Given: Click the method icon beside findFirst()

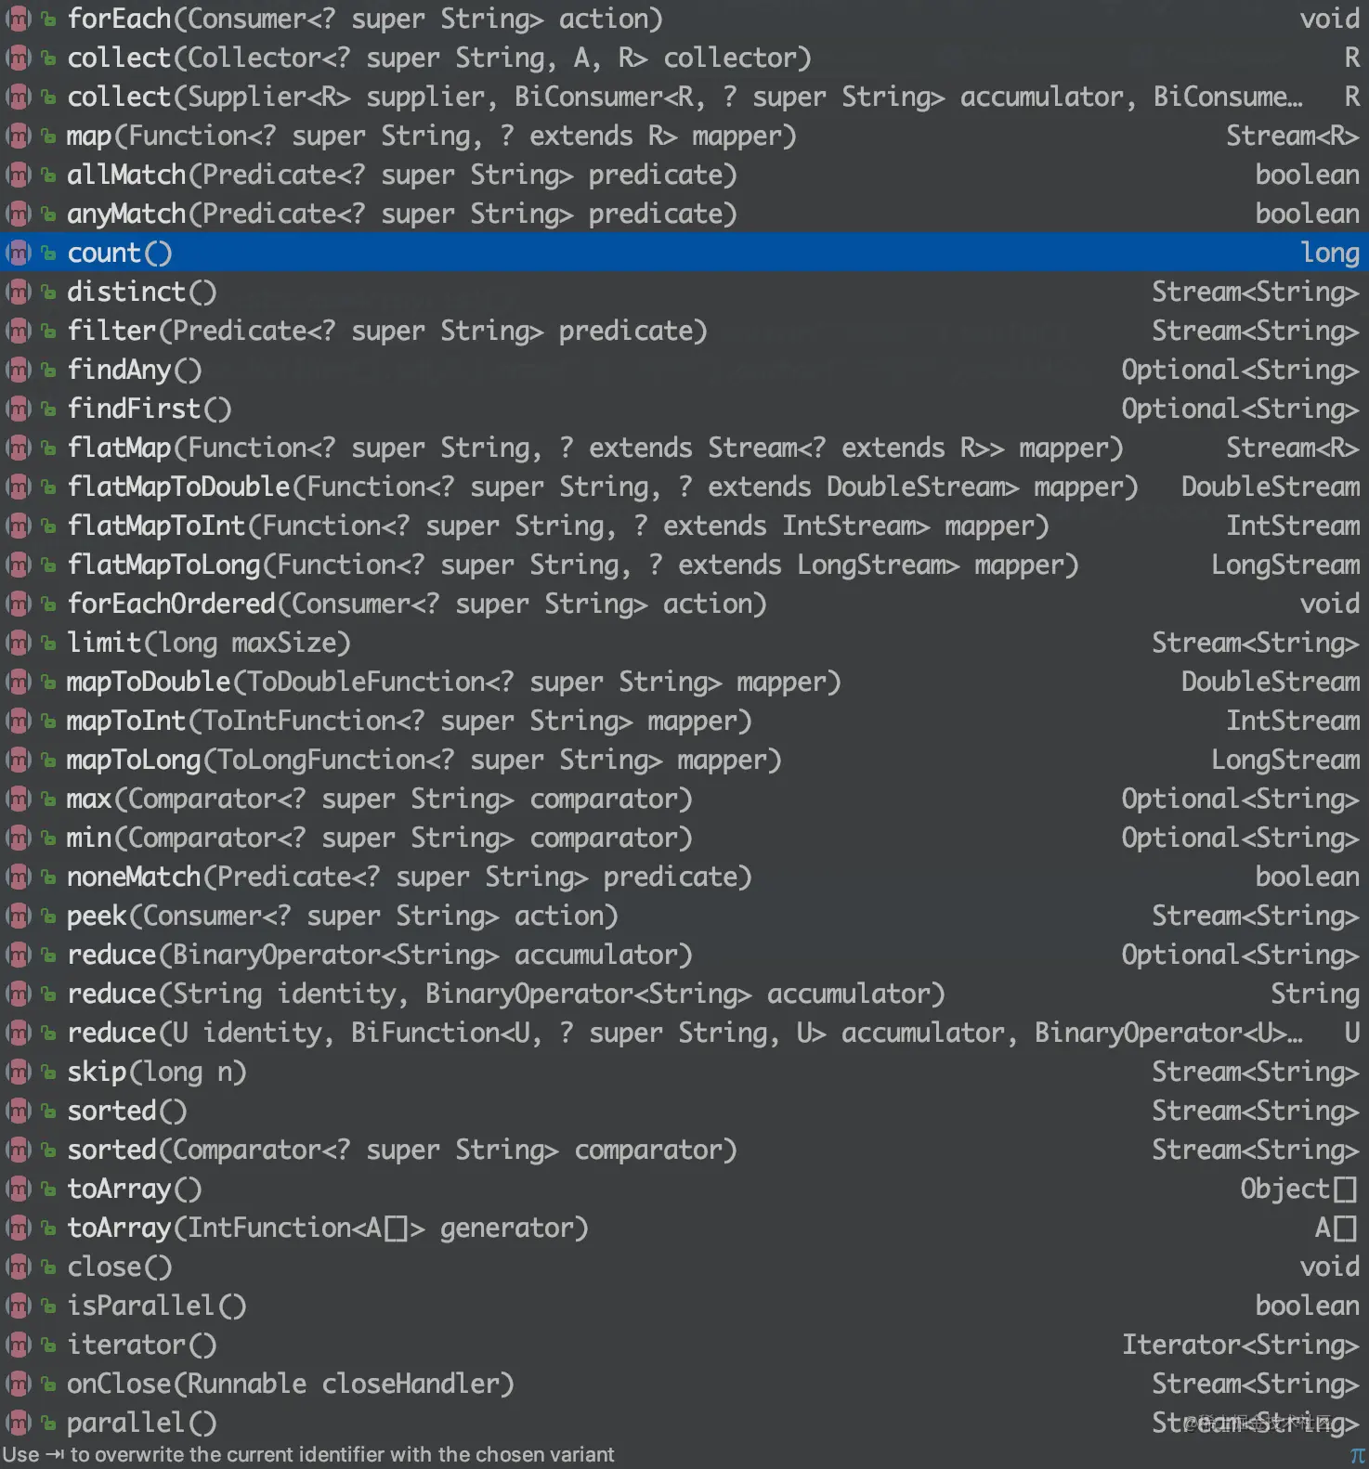Looking at the screenshot, I should point(18,409).
